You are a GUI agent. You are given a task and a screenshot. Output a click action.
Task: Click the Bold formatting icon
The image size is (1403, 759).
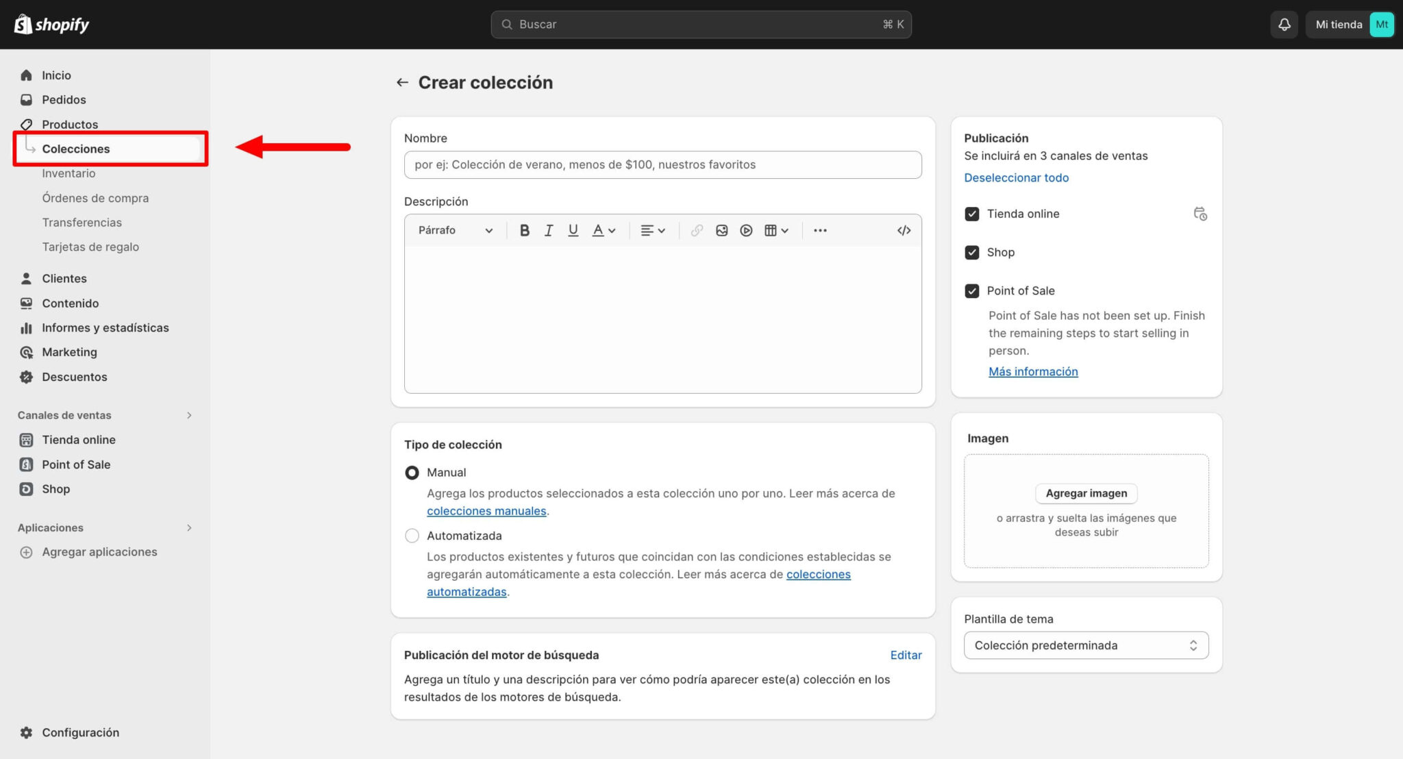[524, 230]
